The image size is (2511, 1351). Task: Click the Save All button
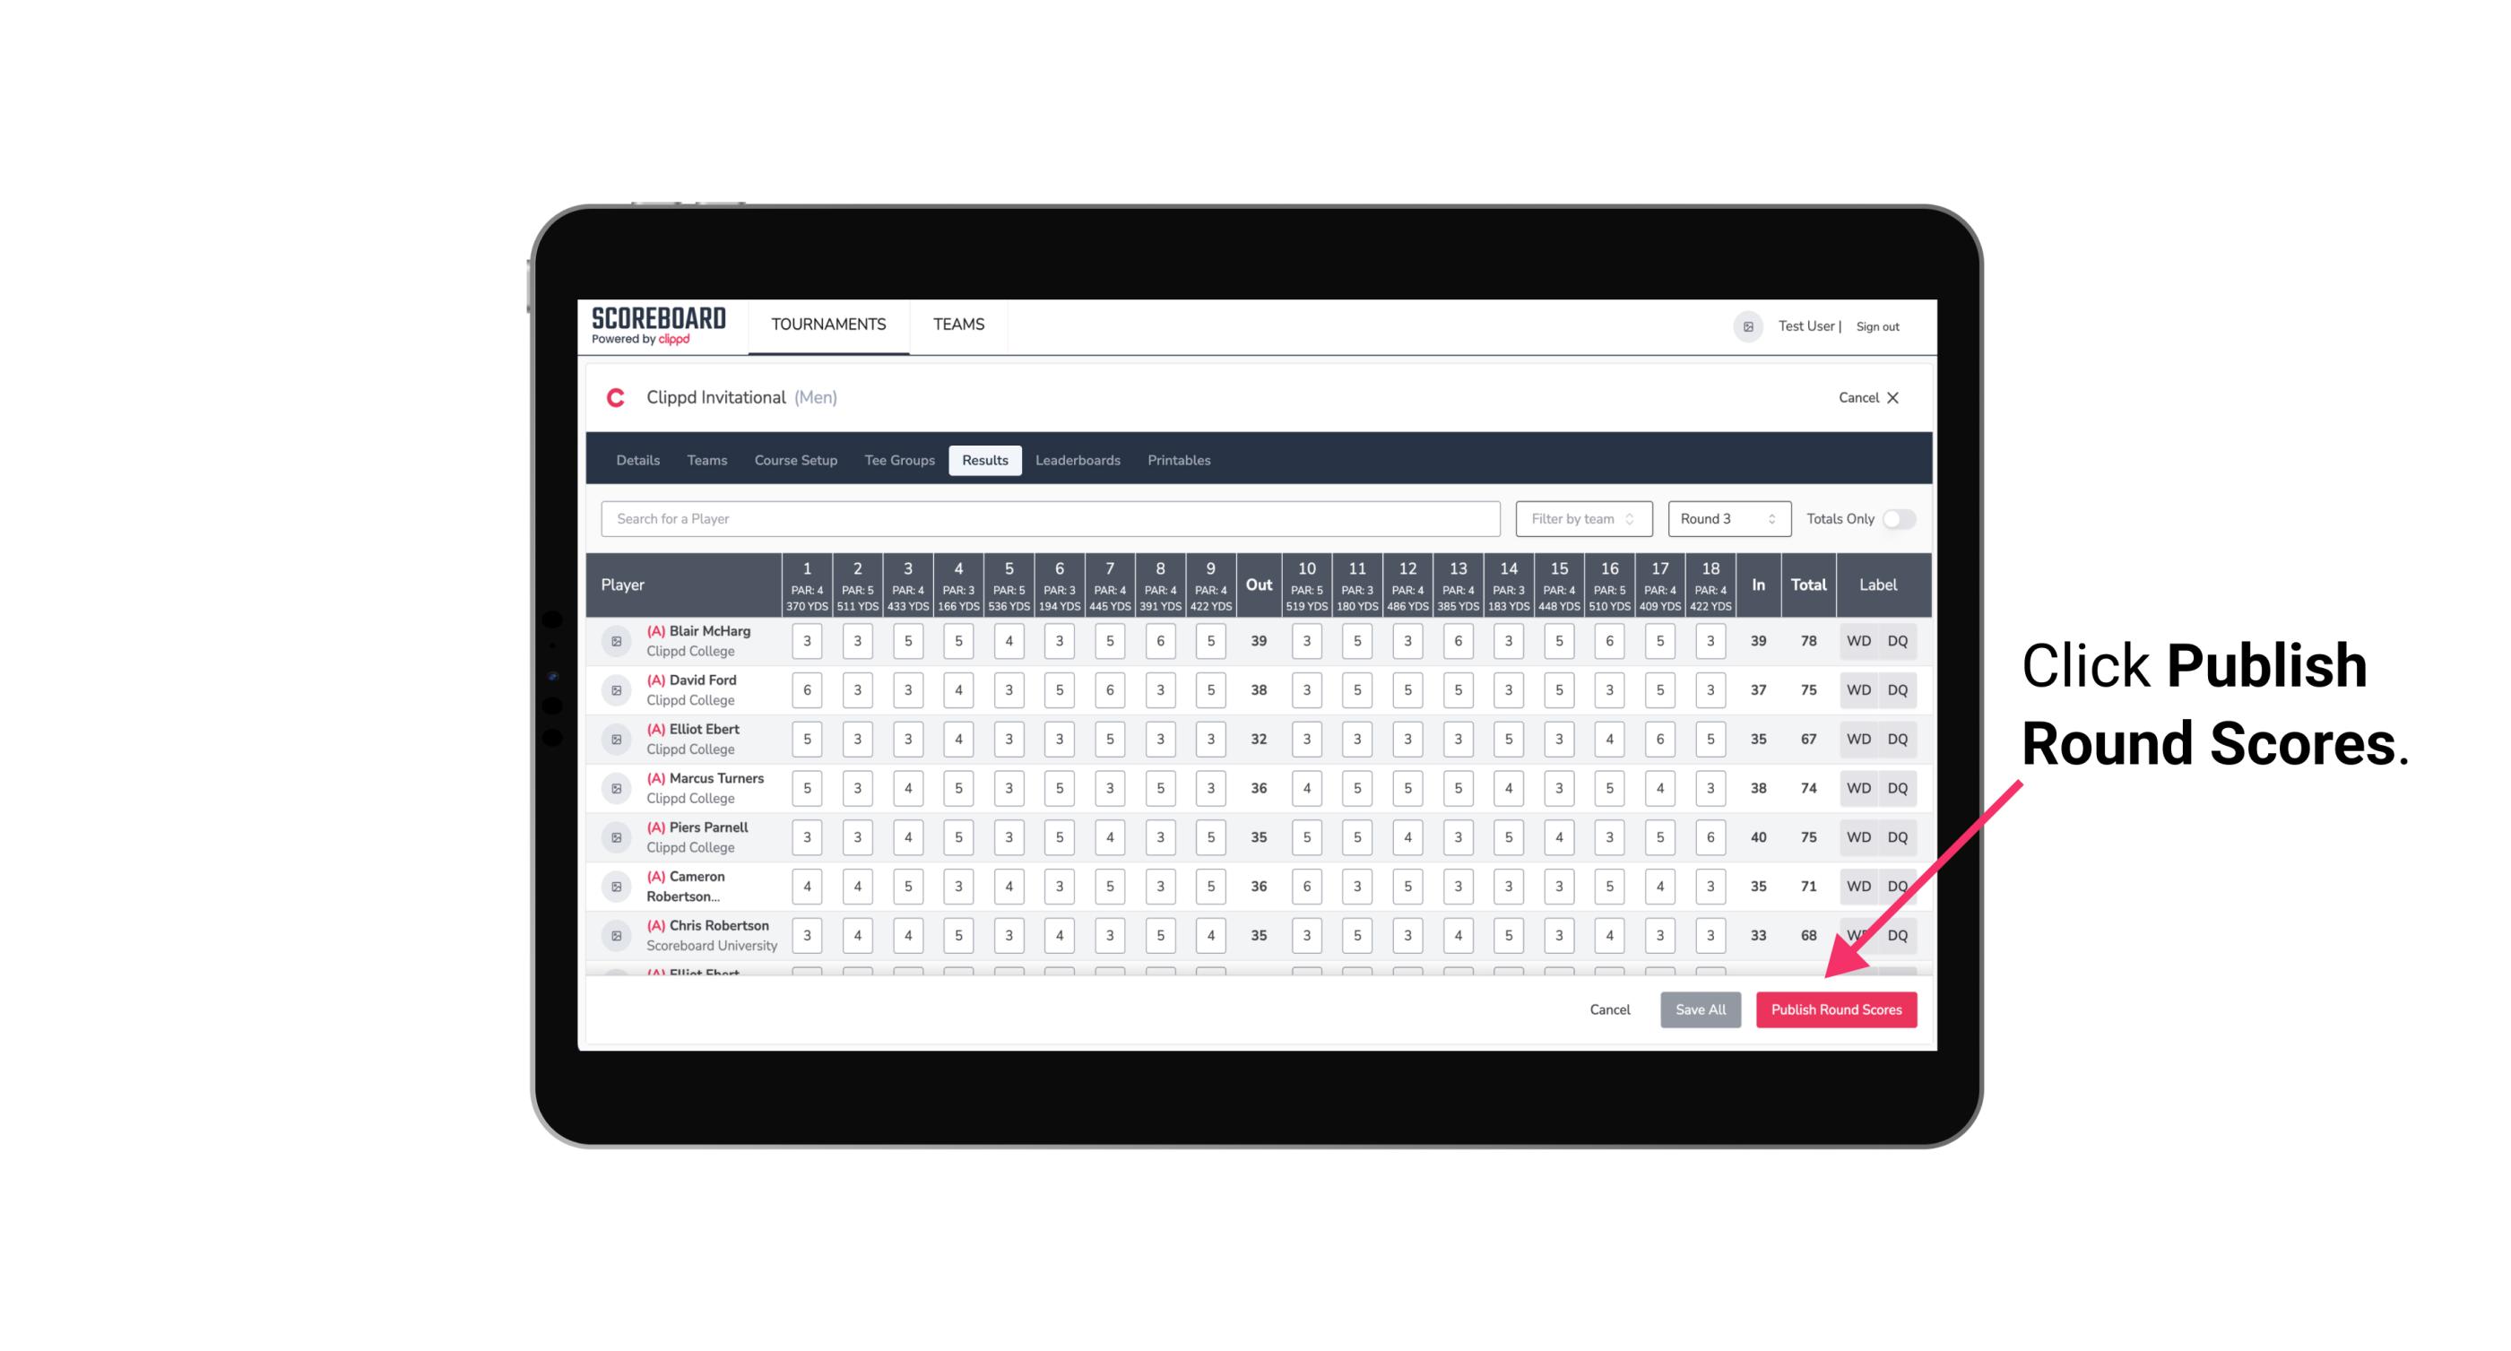click(x=1700, y=1009)
